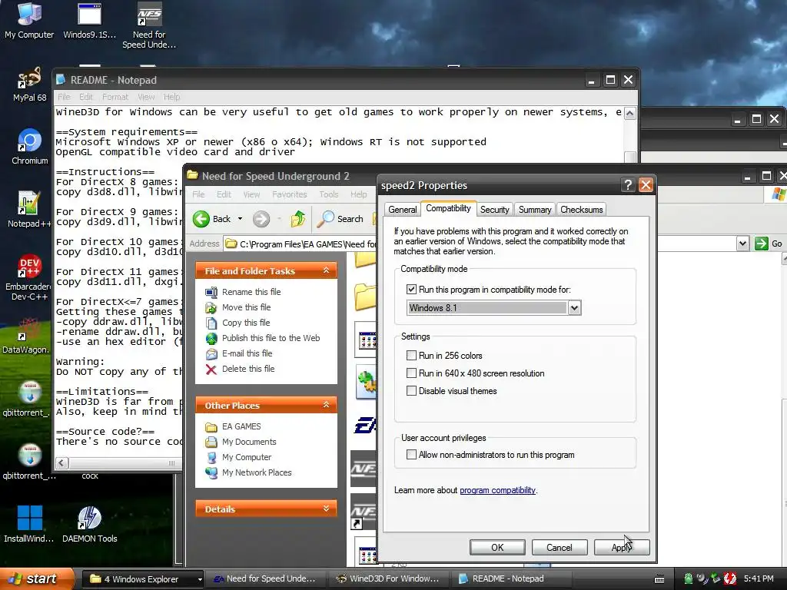Collapse the File and Folder Tasks panel
The width and height of the screenshot is (787, 590).
326,270
